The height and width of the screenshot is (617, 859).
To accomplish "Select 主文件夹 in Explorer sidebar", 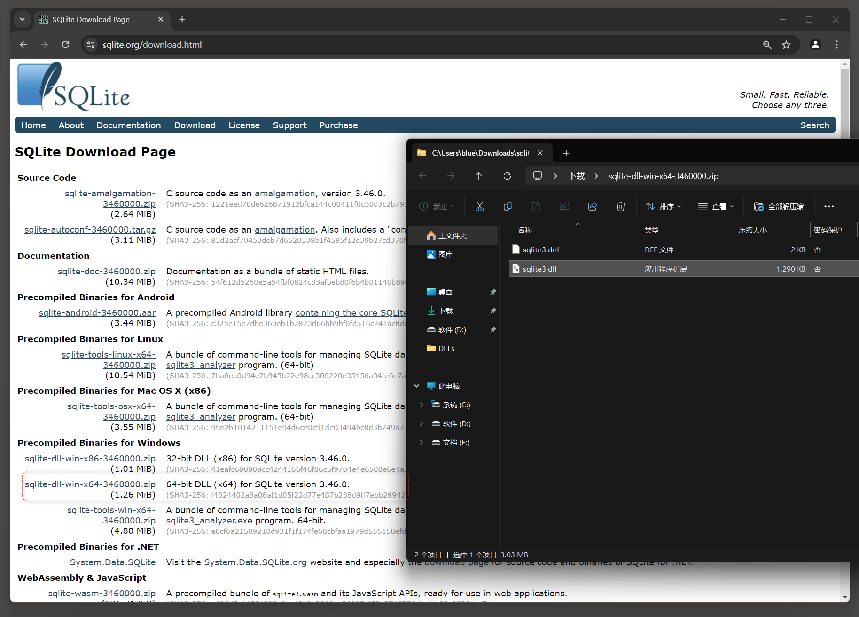I will point(453,235).
